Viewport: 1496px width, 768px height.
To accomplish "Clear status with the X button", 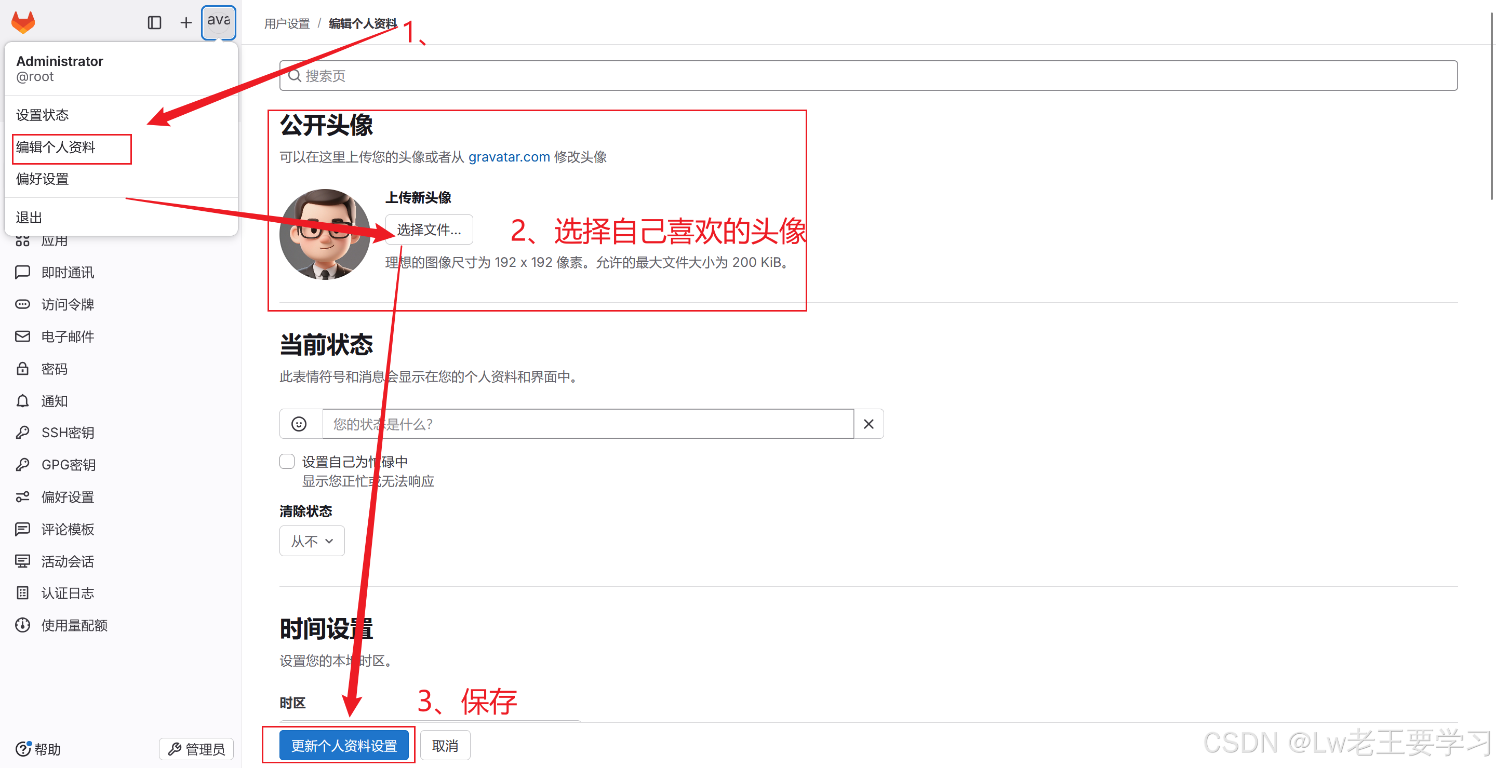I will (x=868, y=424).
